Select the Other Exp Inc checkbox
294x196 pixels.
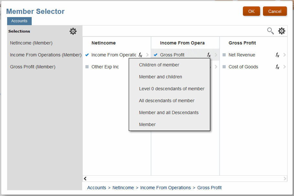87,67
